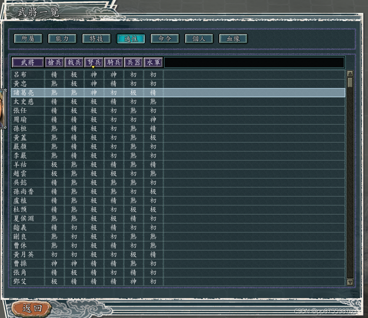
Task: Select the highlighted 諸葛亮 row
Action: click(x=178, y=93)
